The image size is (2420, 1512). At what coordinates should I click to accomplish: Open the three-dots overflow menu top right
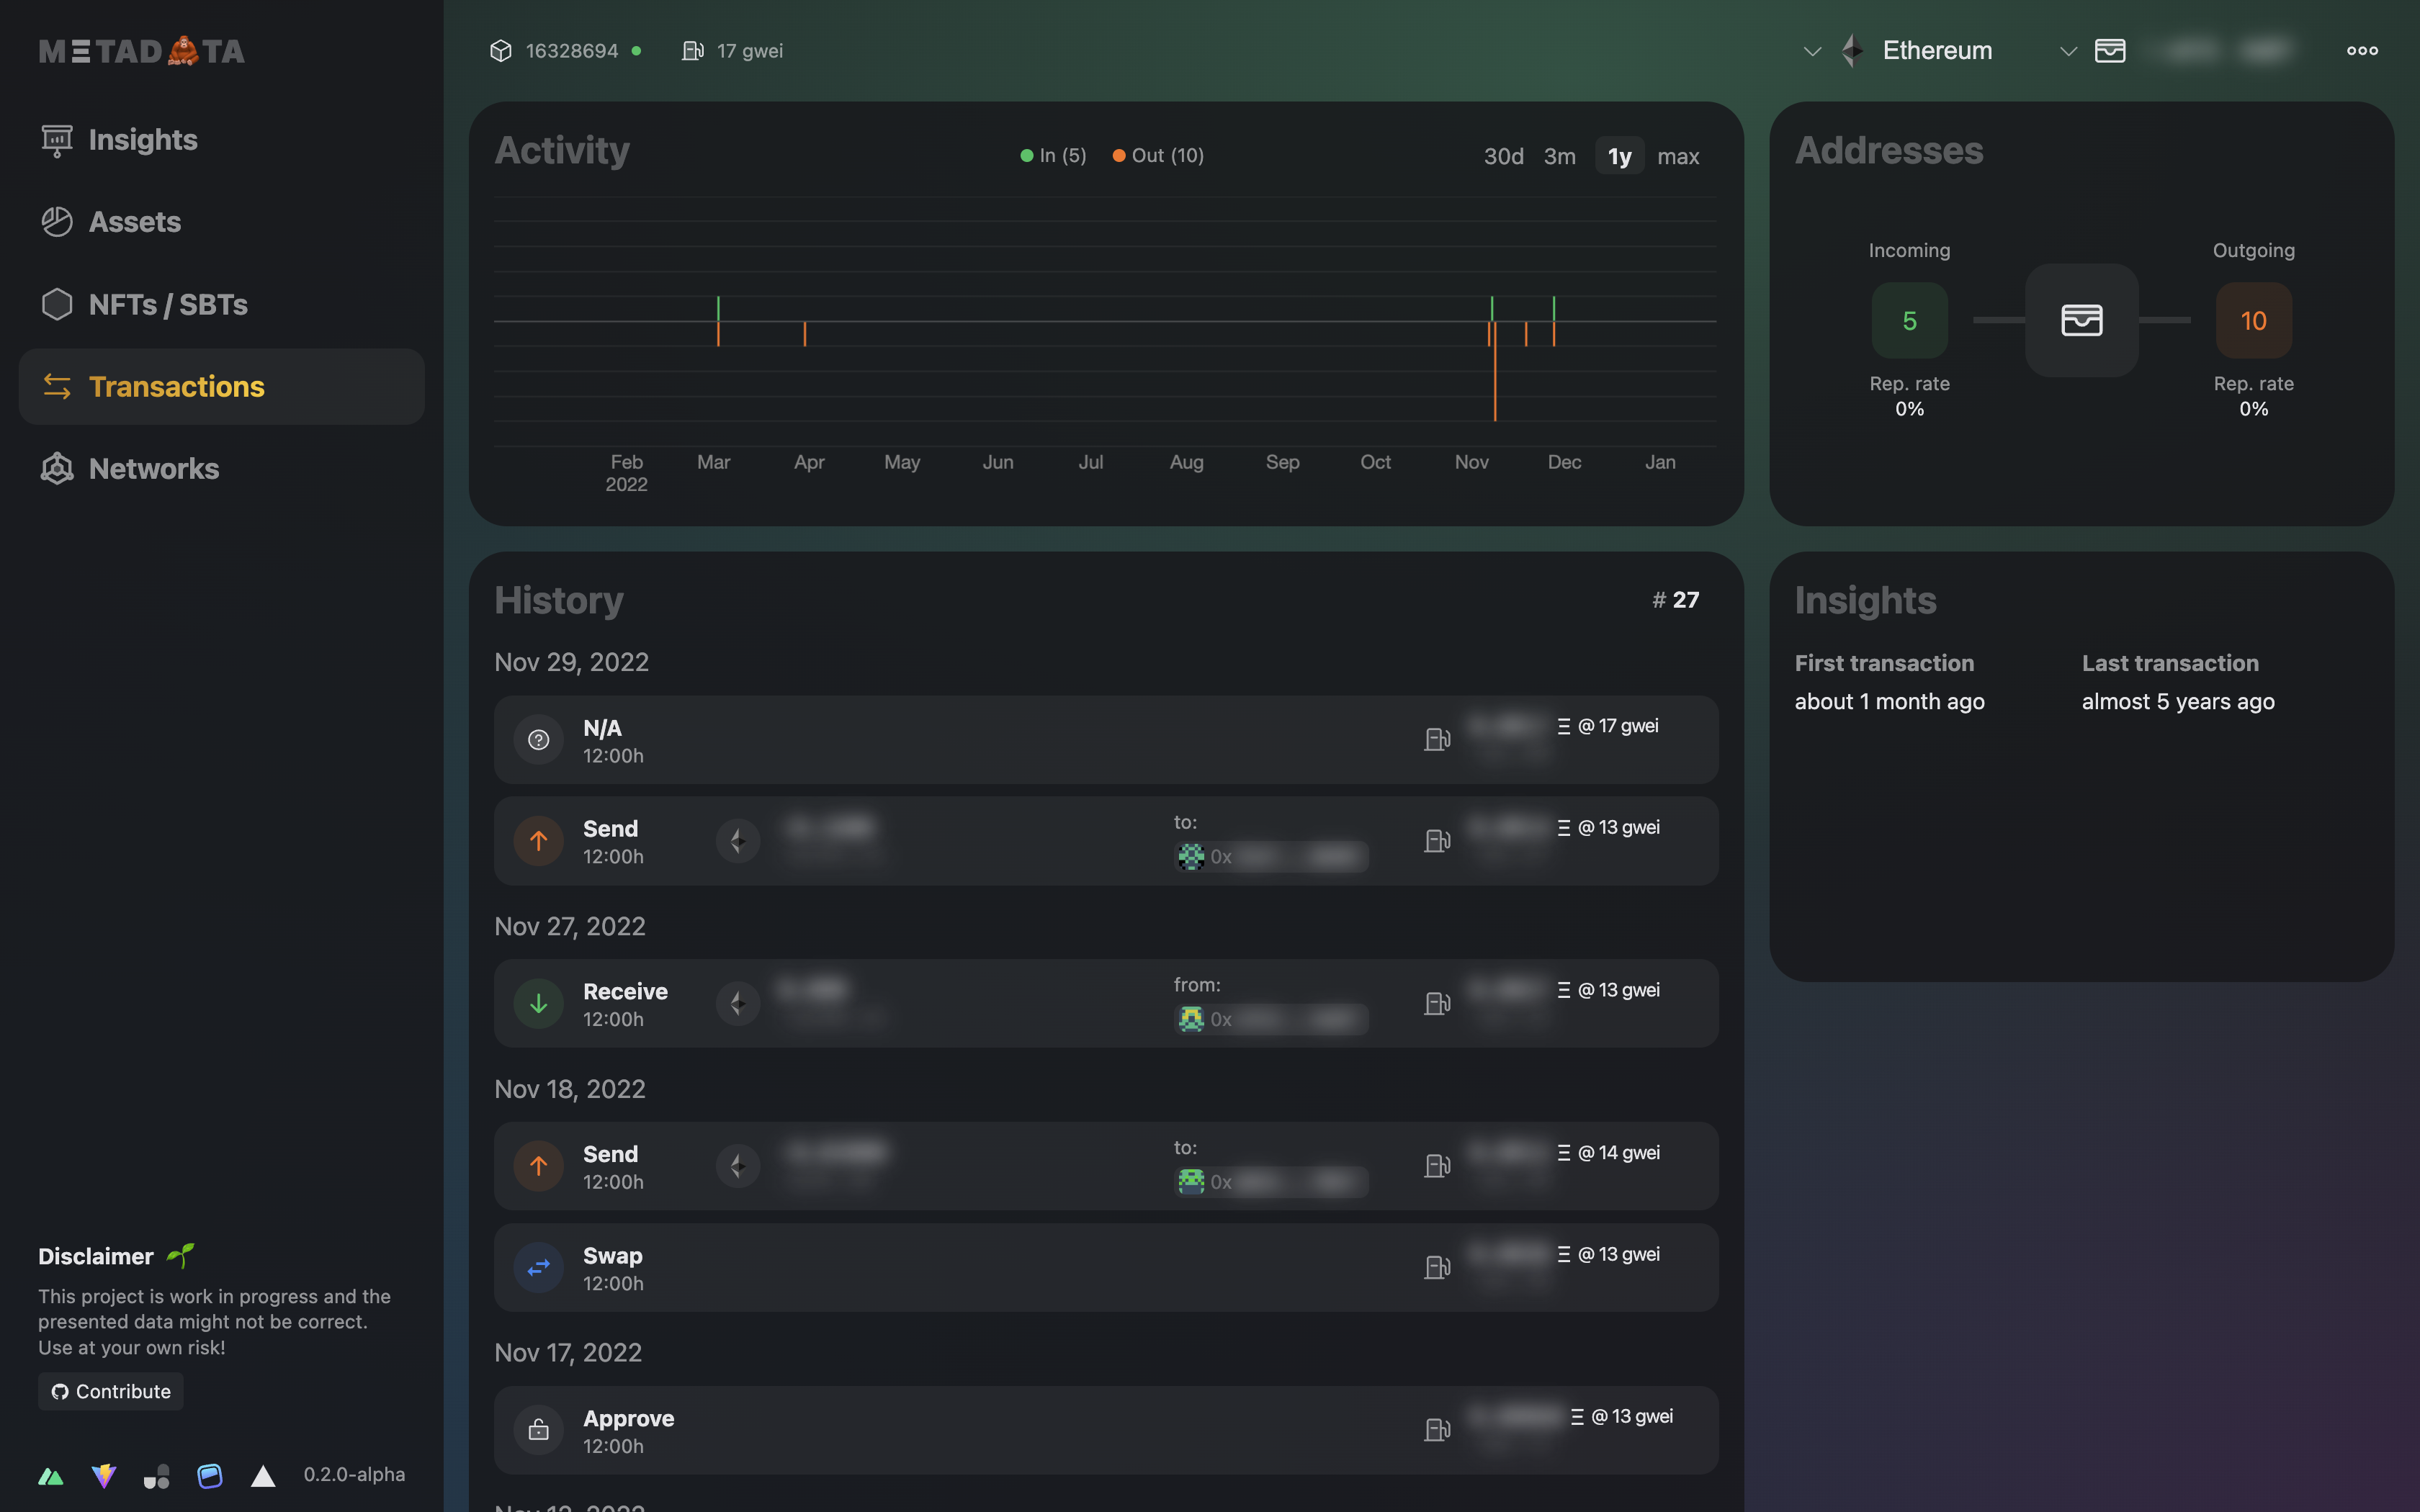[2361, 50]
